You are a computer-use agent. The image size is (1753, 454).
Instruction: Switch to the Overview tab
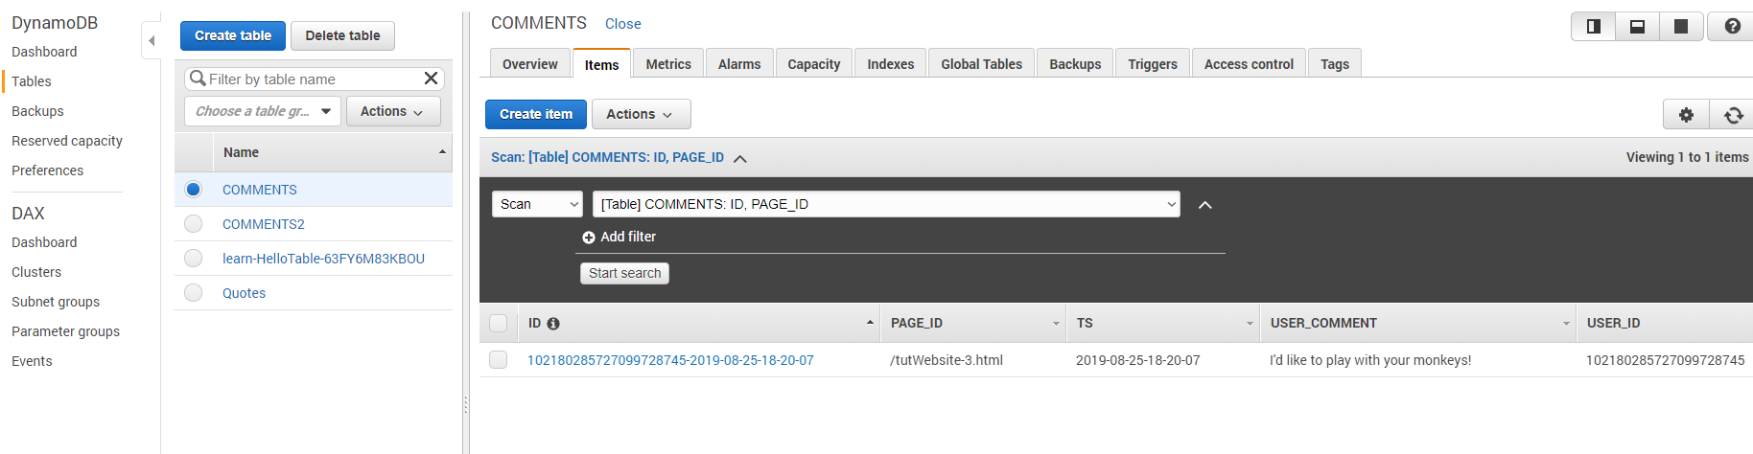530,64
